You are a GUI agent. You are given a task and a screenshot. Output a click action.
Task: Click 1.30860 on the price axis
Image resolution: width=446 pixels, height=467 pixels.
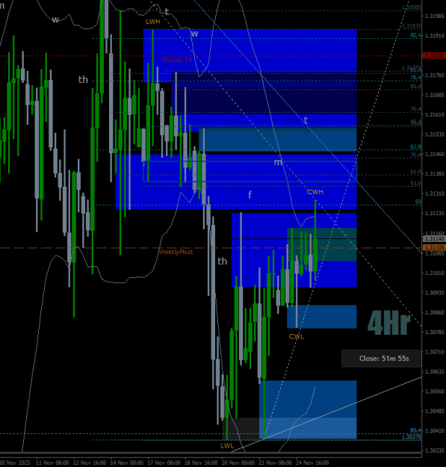point(435,312)
